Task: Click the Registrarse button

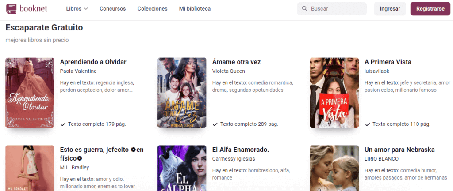Action: point(430,9)
